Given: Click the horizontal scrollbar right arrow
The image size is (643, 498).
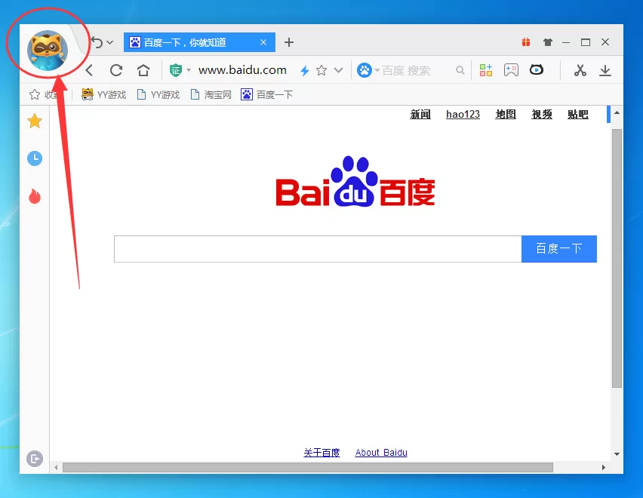Looking at the screenshot, I should click(603, 467).
